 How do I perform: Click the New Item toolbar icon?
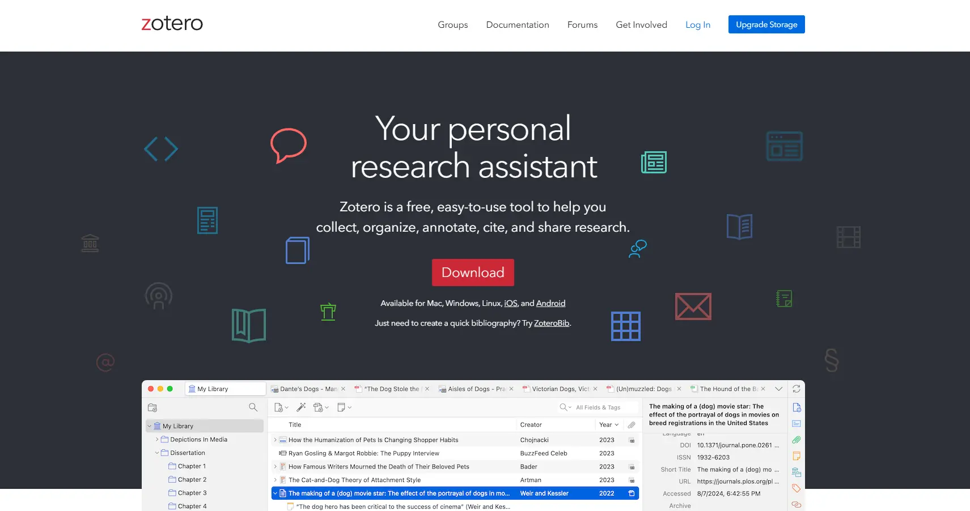pyautogui.click(x=278, y=407)
